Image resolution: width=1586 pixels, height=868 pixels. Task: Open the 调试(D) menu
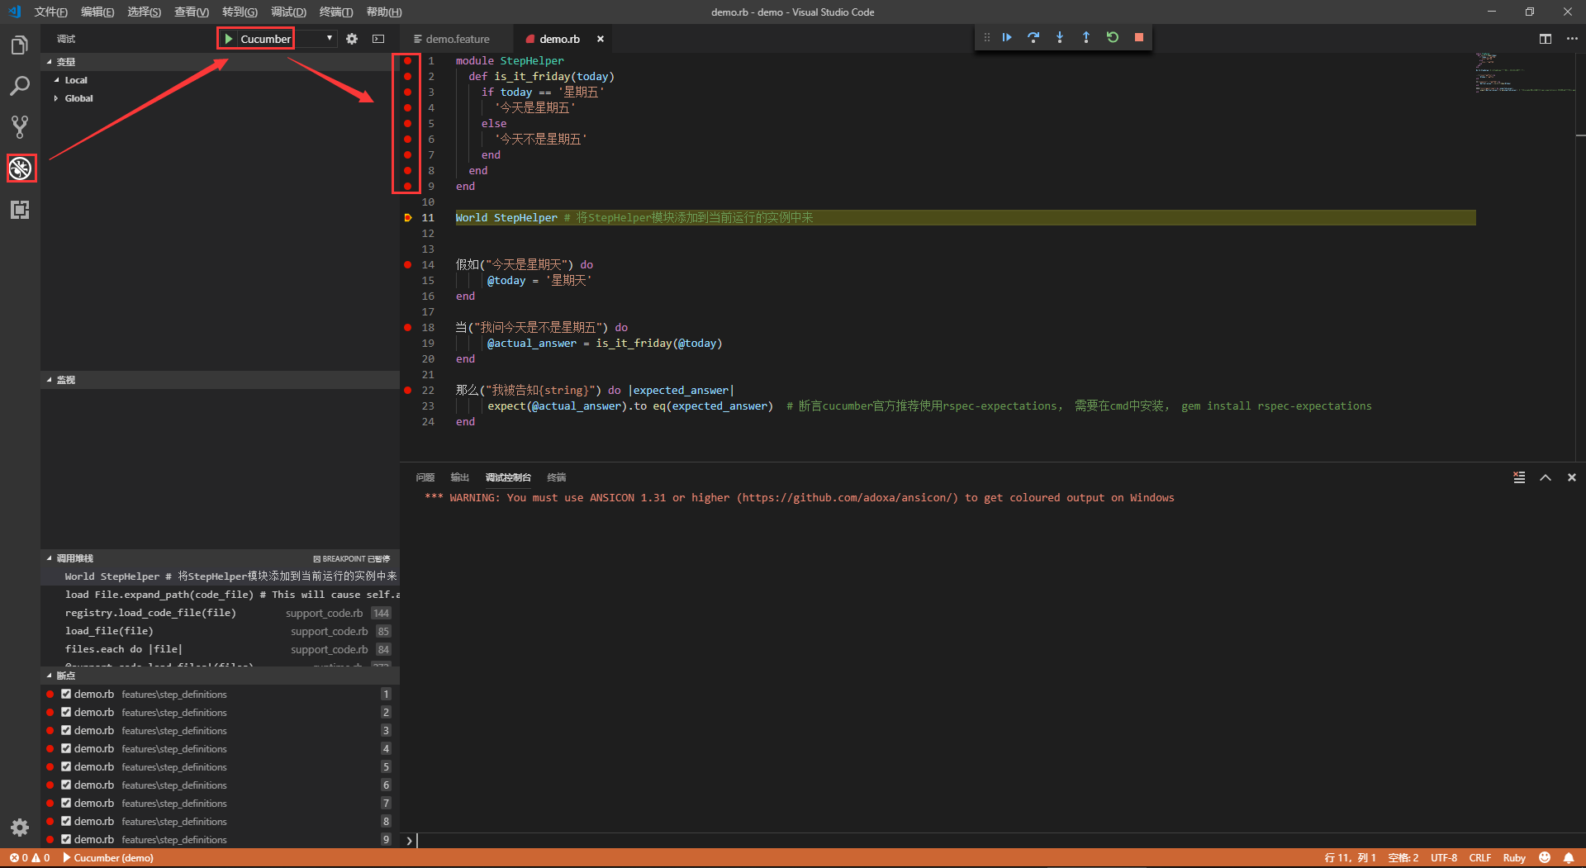288,12
